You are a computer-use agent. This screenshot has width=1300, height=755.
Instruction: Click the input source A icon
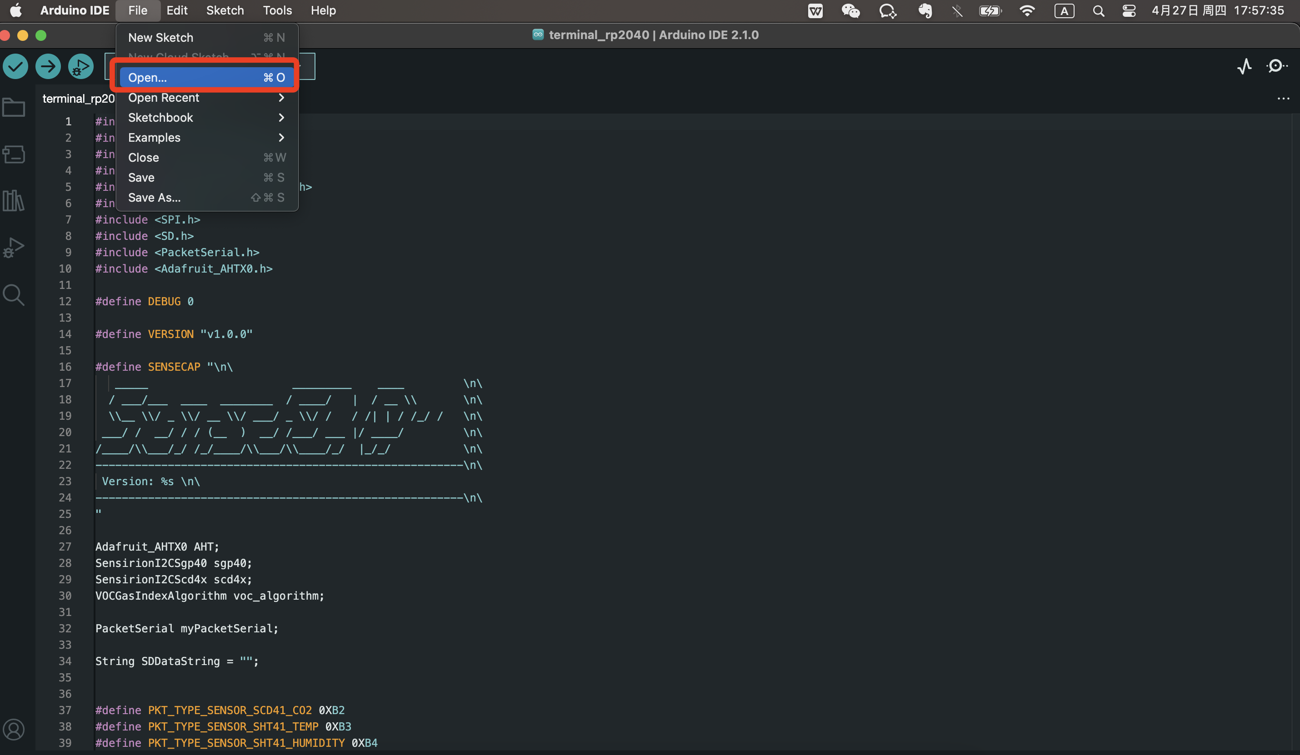pyautogui.click(x=1064, y=11)
